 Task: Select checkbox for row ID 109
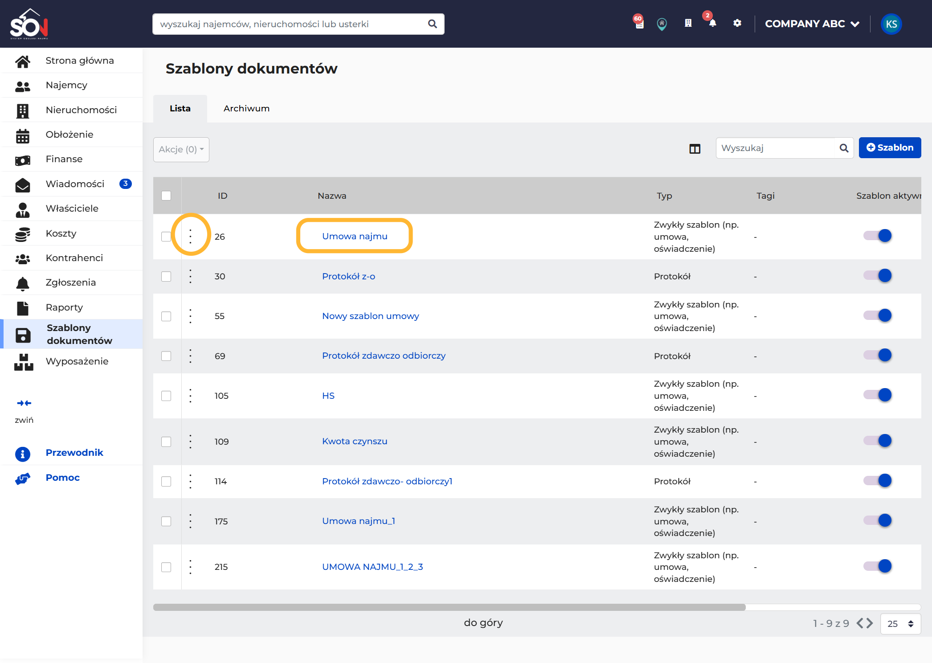click(166, 442)
